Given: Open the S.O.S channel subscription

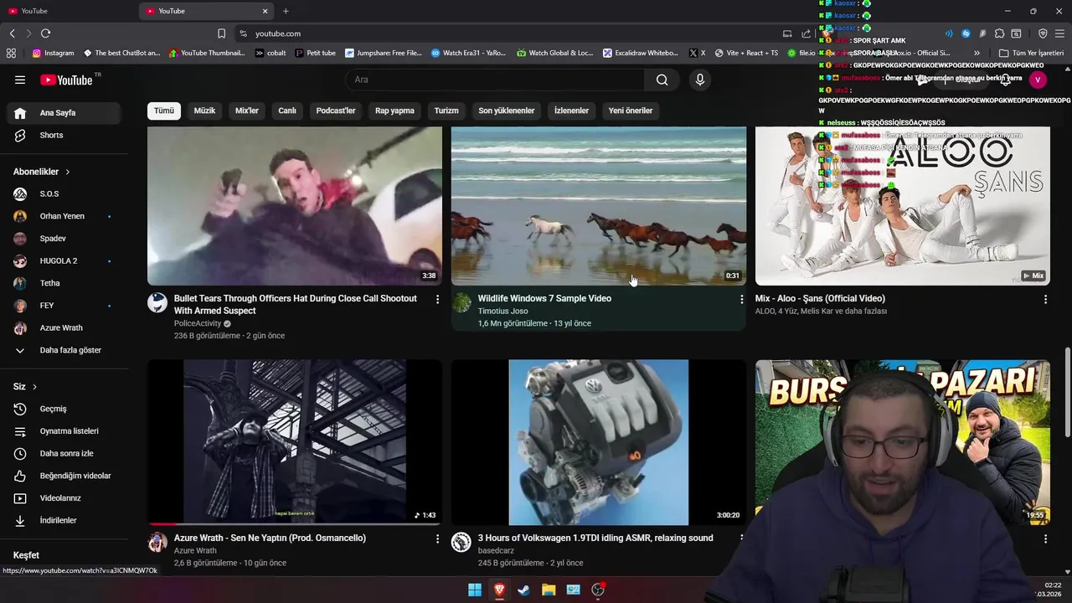Looking at the screenshot, I should point(64,194).
